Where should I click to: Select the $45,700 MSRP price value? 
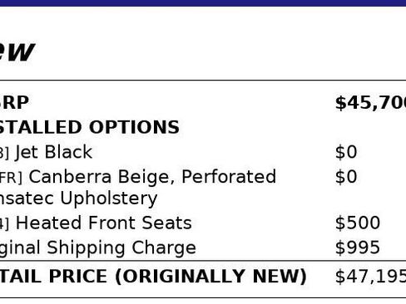coord(370,103)
